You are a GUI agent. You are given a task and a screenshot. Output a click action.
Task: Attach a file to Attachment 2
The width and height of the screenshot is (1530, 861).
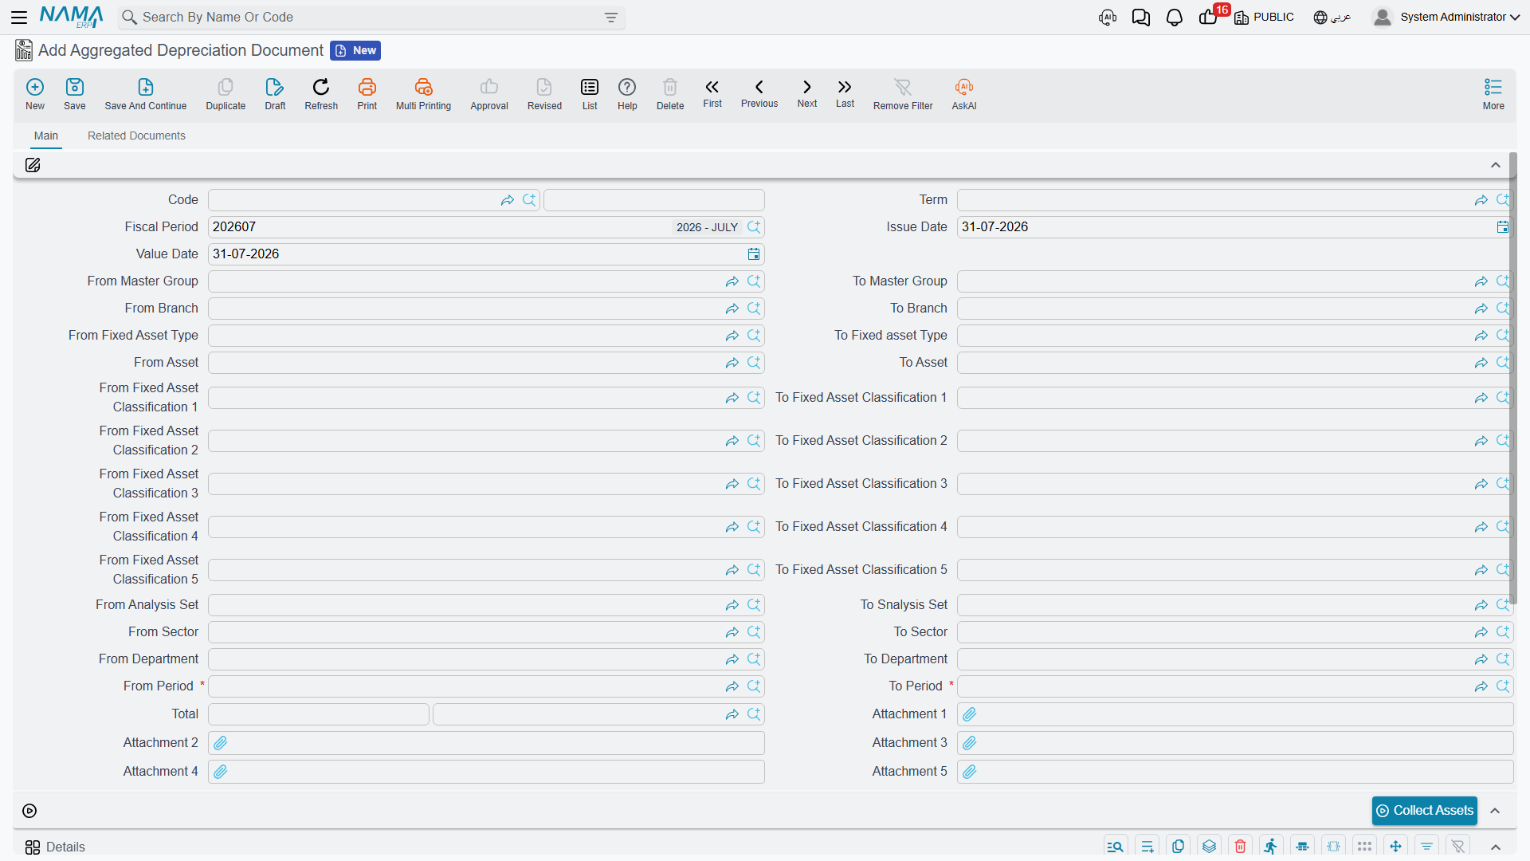point(221,743)
